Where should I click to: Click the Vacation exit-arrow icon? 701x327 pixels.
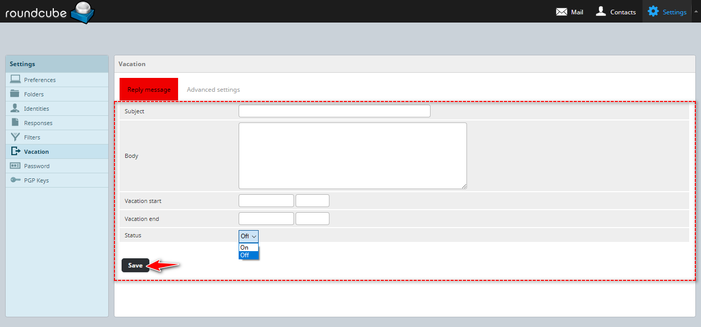[15, 151]
